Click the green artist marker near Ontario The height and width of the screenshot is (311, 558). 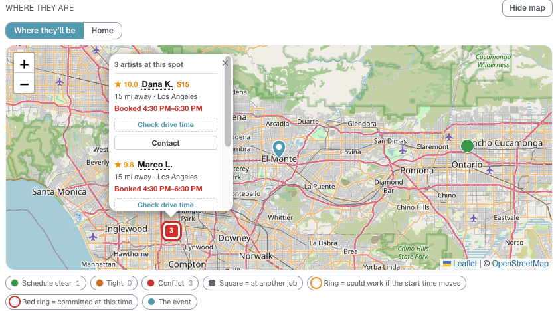[x=467, y=146]
